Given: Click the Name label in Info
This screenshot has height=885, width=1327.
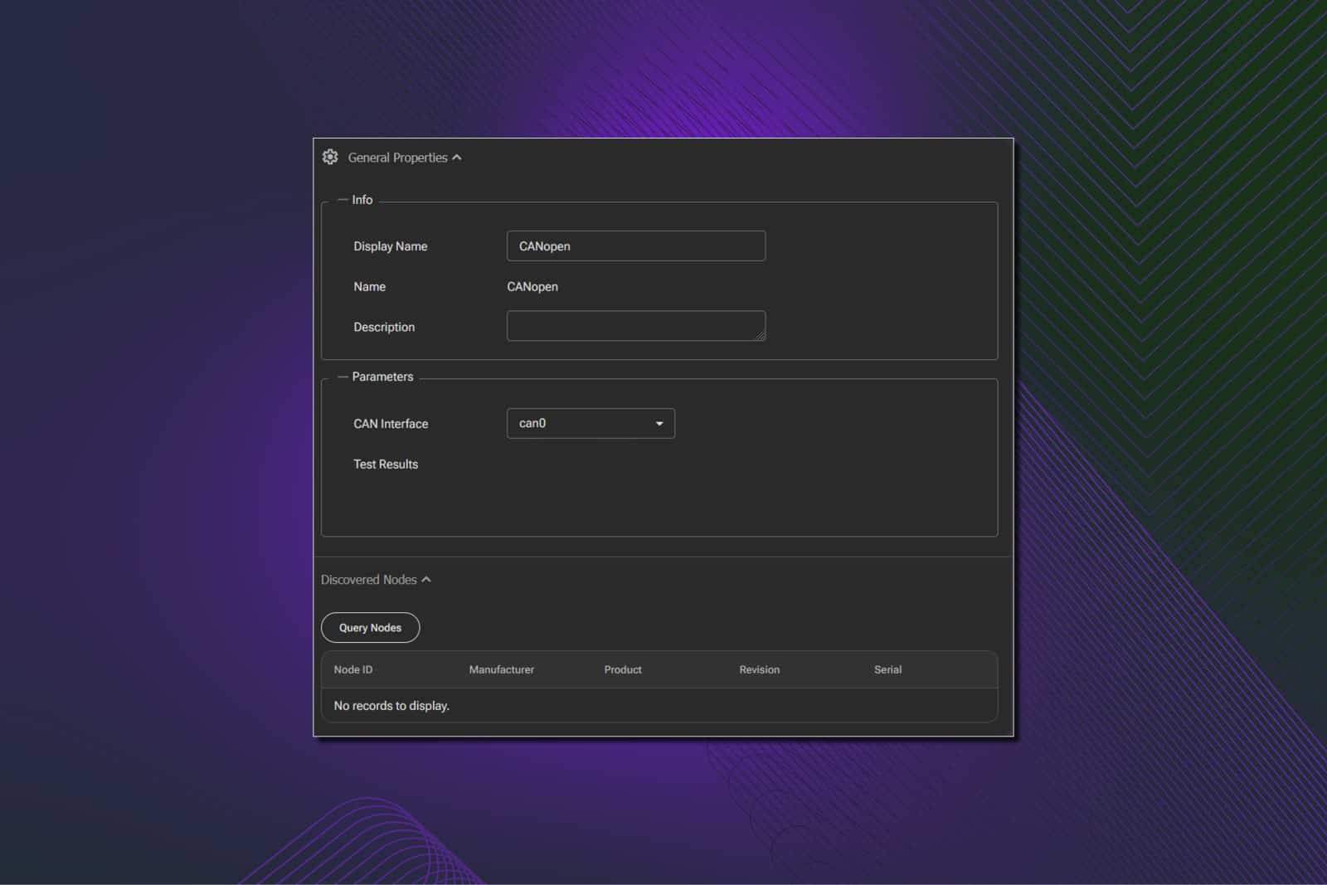Looking at the screenshot, I should click(370, 287).
